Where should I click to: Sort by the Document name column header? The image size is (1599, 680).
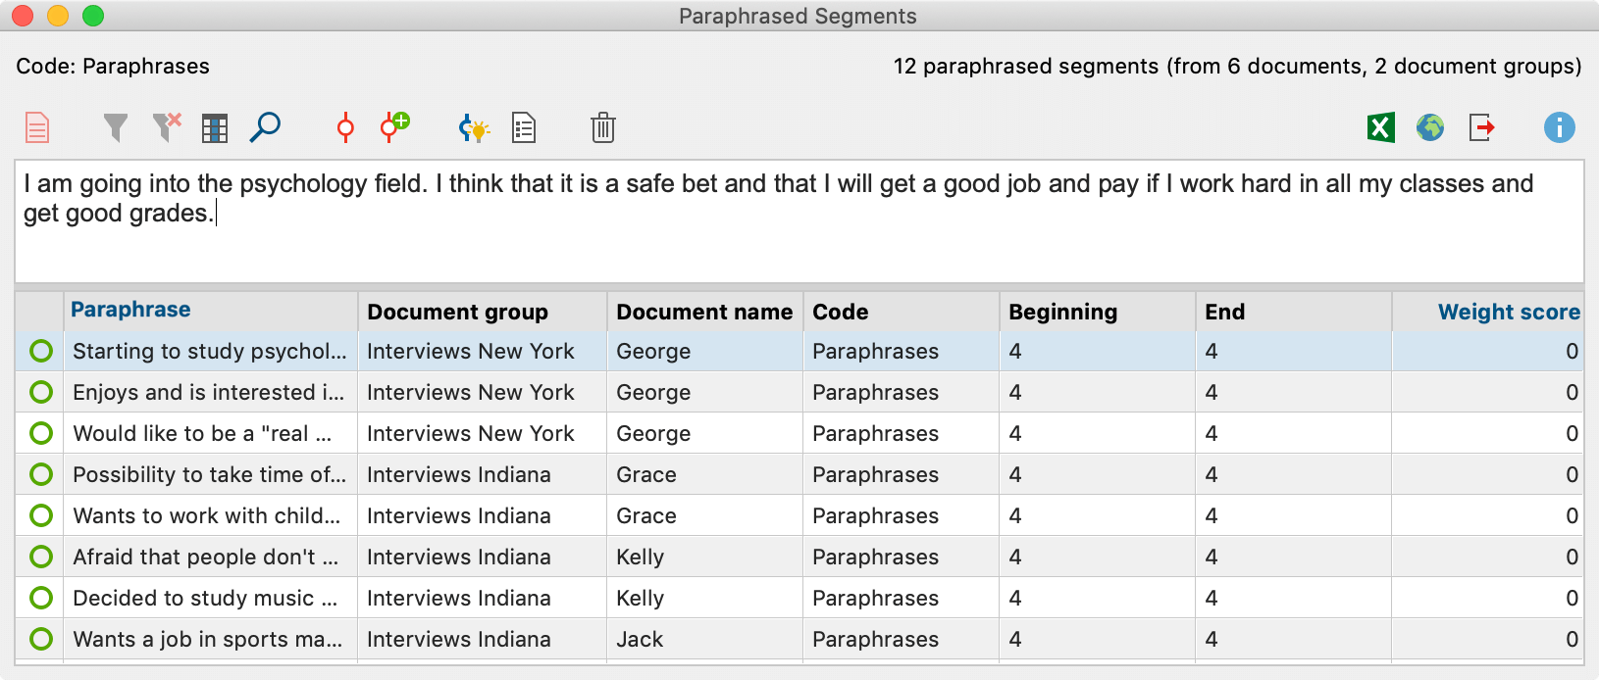(x=704, y=312)
